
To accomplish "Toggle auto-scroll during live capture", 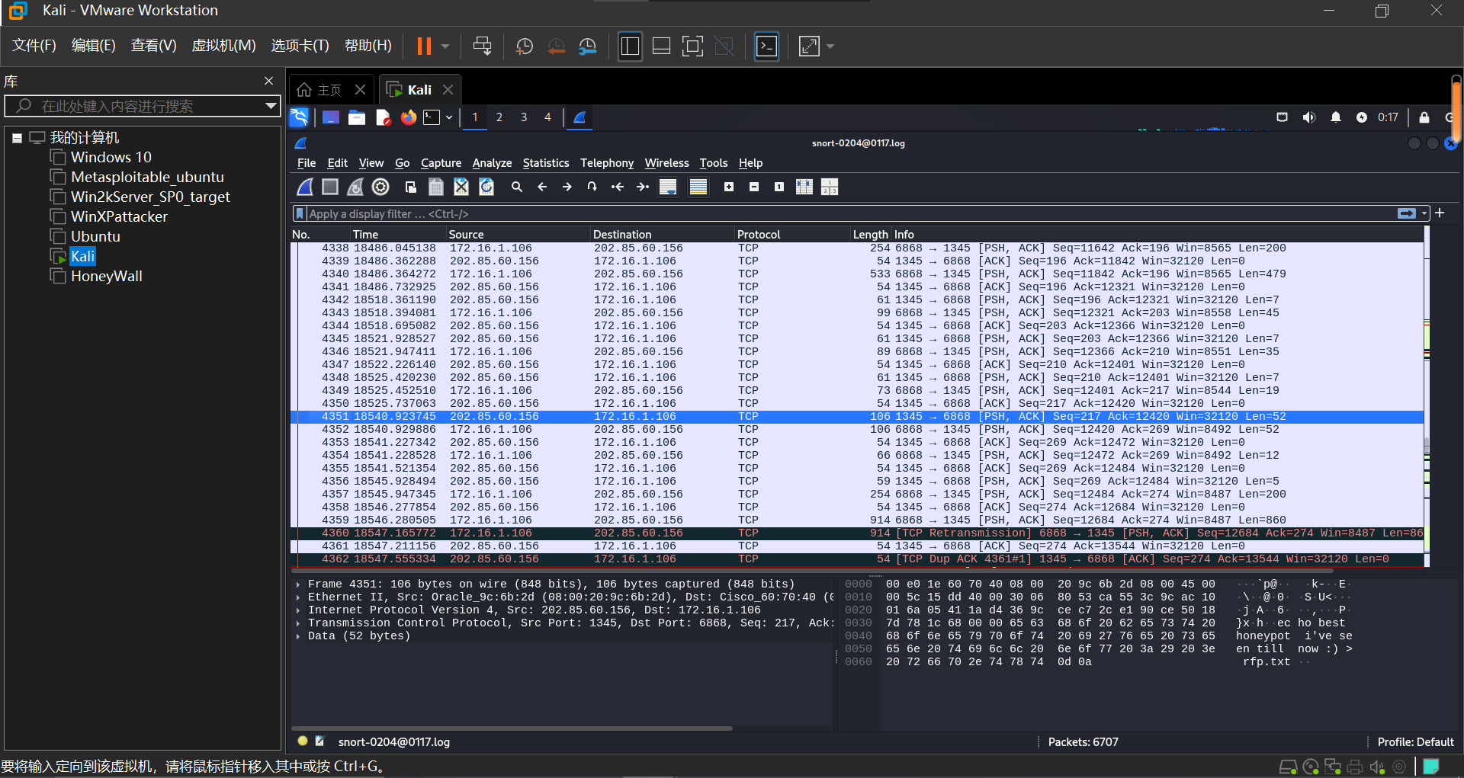I will [668, 187].
